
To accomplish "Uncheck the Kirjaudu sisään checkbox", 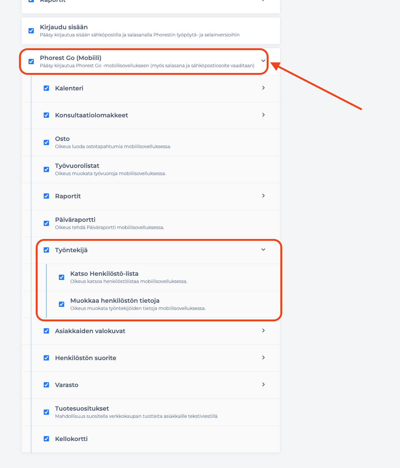I will tap(31, 31).
